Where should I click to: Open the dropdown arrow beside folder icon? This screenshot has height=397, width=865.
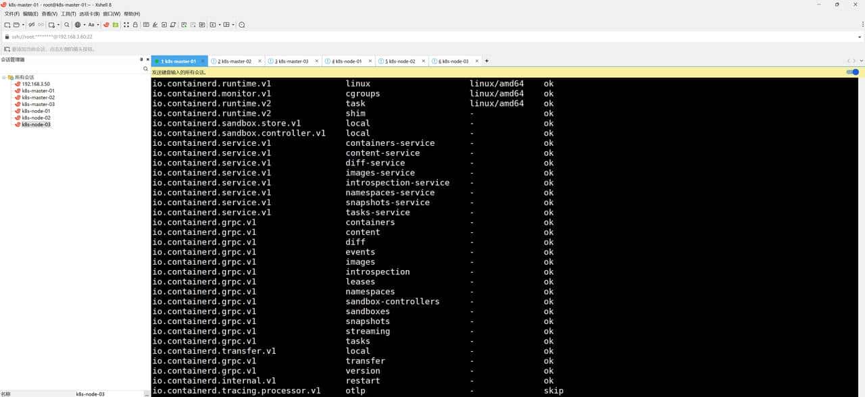pyautogui.click(x=23, y=24)
